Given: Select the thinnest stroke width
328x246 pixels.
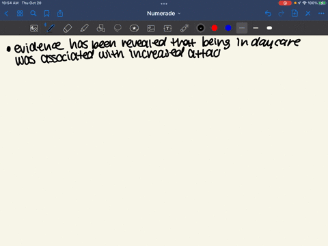Looking at the screenshot, I should 242,28.
